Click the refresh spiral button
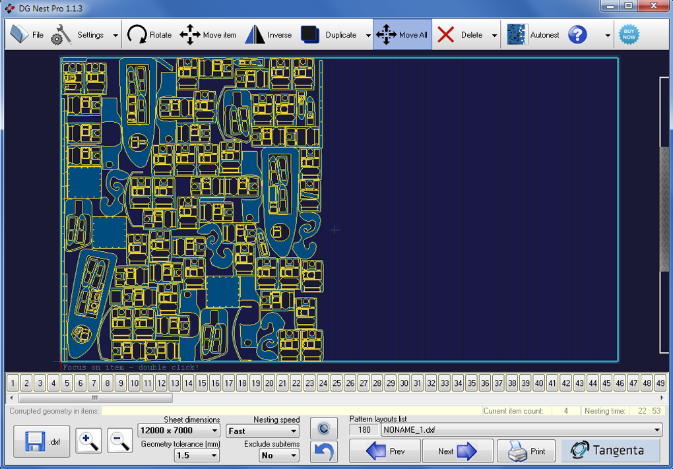 click(x=324, y=428)
